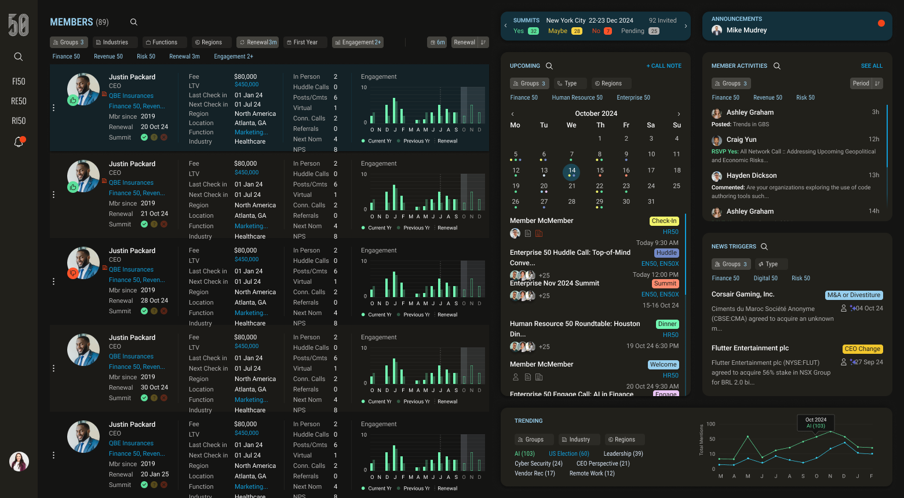This screenshot has height=498, width=904.
Task: Open Functions filter dropdown
Action: tap(165, 42)
